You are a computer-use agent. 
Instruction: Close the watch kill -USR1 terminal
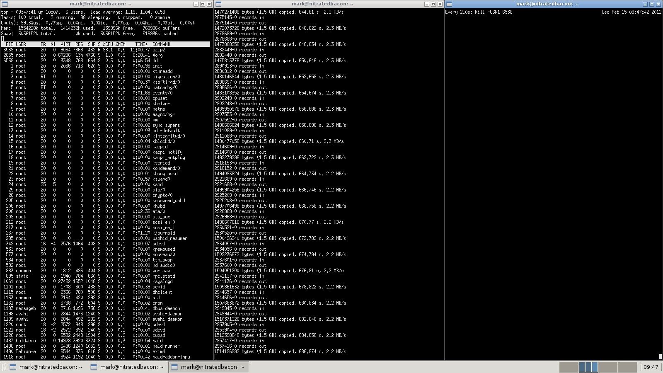[658, 4]
